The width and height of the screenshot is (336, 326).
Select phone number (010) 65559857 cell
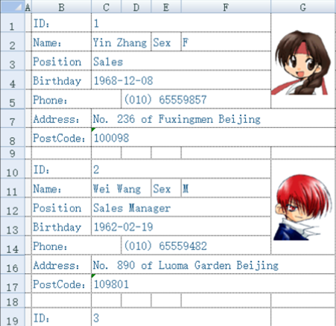pyautogui.click(x=196, y=99)
